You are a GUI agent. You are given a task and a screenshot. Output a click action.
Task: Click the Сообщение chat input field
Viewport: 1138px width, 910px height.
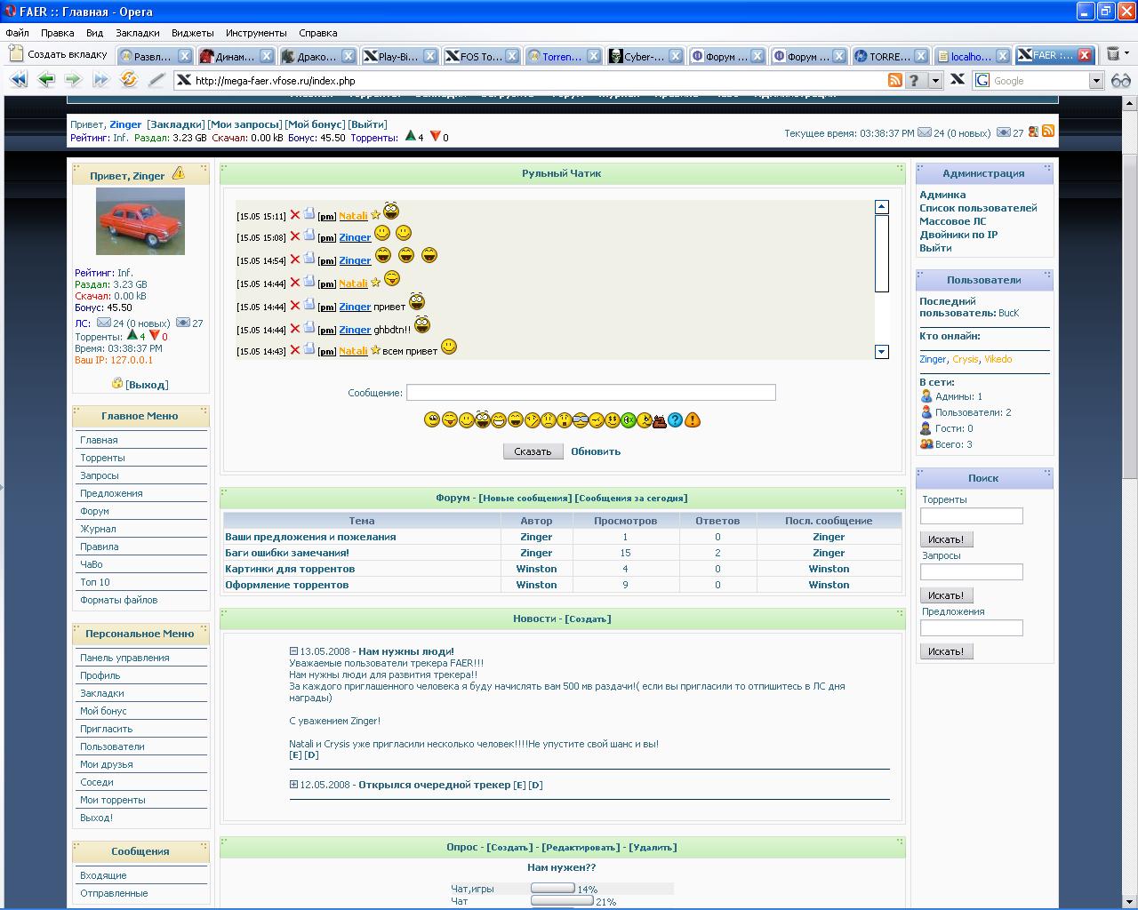(590, 393)
